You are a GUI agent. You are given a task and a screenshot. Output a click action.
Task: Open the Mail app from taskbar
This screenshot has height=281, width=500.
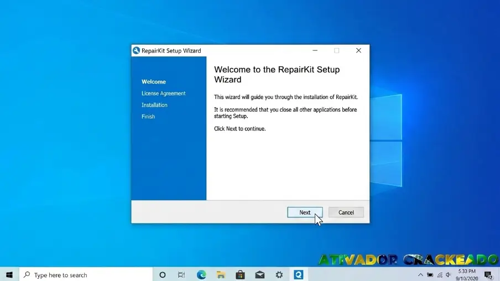[x=260, y=274]
